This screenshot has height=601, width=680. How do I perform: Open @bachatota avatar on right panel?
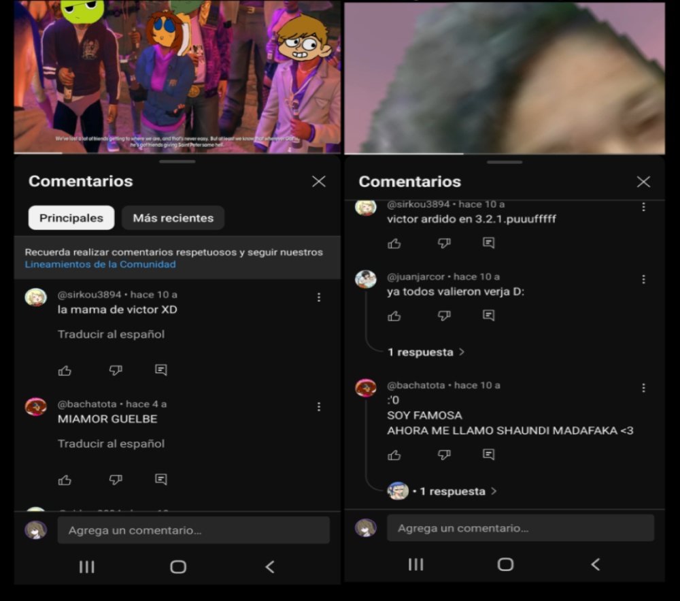tap(366, 388)
